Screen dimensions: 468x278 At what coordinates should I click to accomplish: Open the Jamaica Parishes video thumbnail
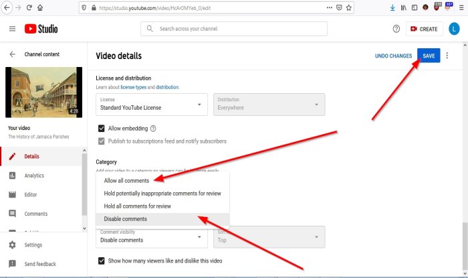pos(44,92)
